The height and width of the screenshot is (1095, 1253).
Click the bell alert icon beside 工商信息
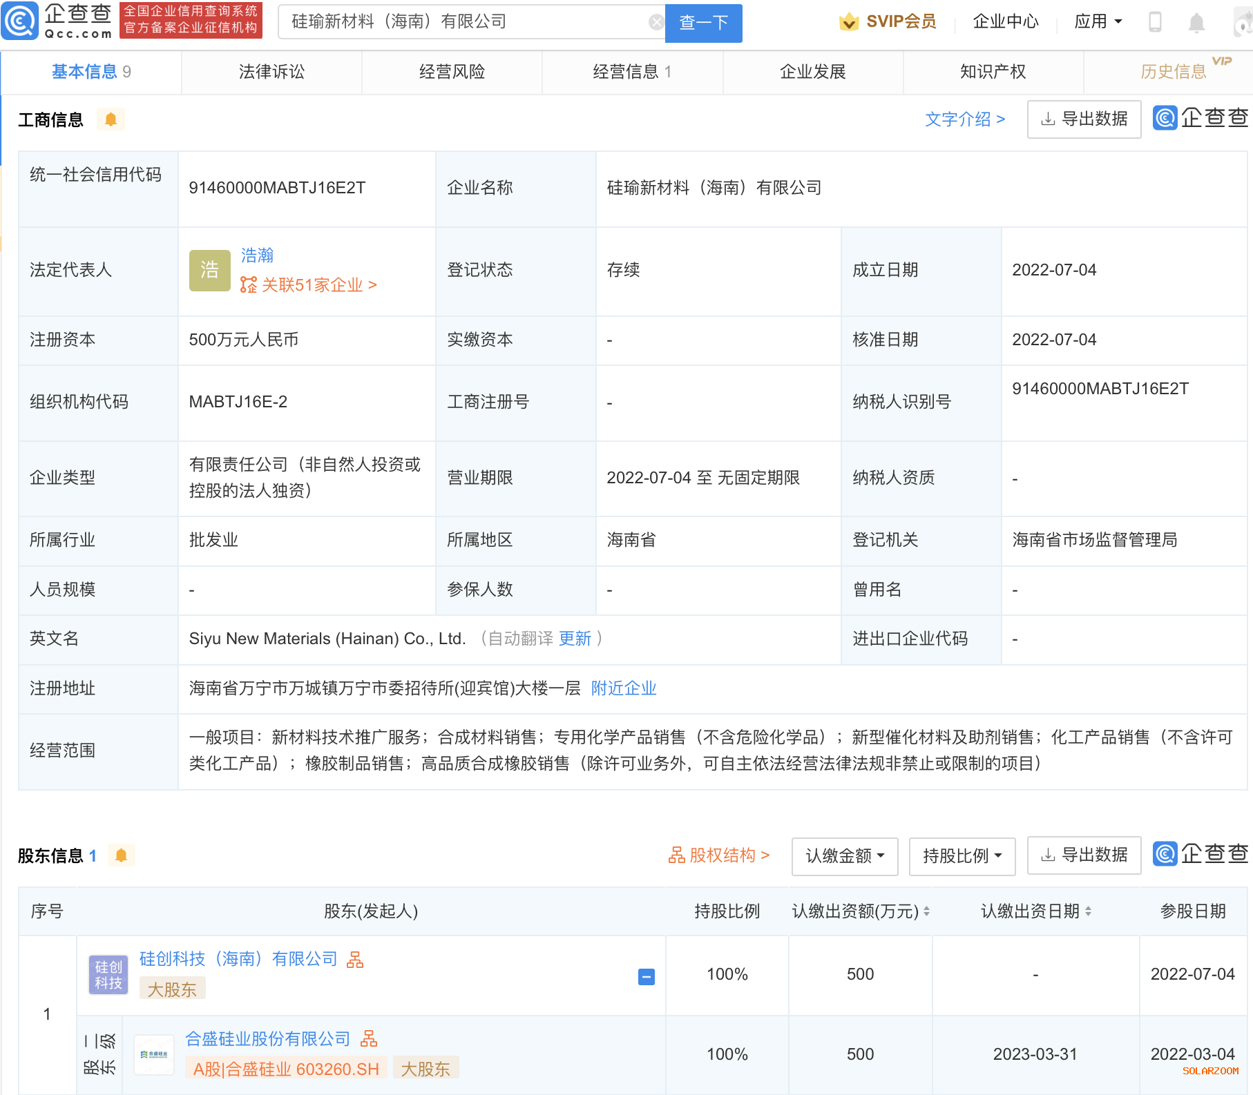point(111,119)
